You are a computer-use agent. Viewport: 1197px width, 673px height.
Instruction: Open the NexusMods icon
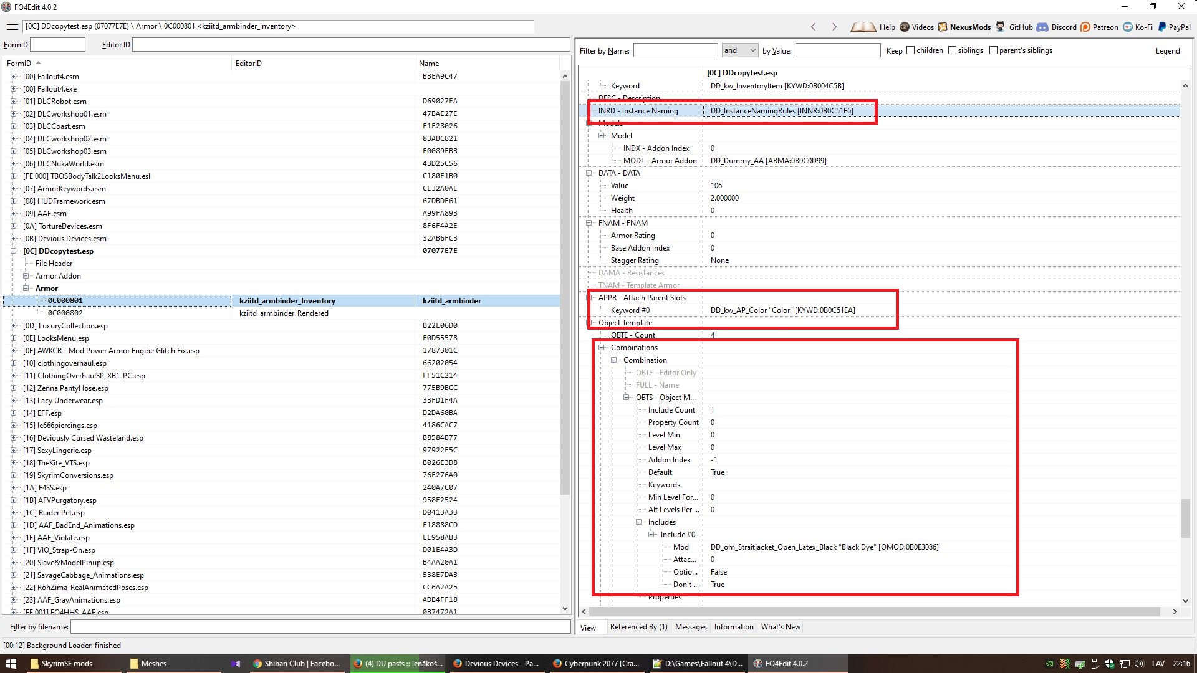tap(943, 27)
